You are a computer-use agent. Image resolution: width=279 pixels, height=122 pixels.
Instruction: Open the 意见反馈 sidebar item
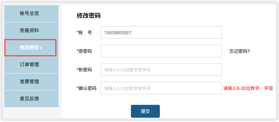[x=29, y=99]
